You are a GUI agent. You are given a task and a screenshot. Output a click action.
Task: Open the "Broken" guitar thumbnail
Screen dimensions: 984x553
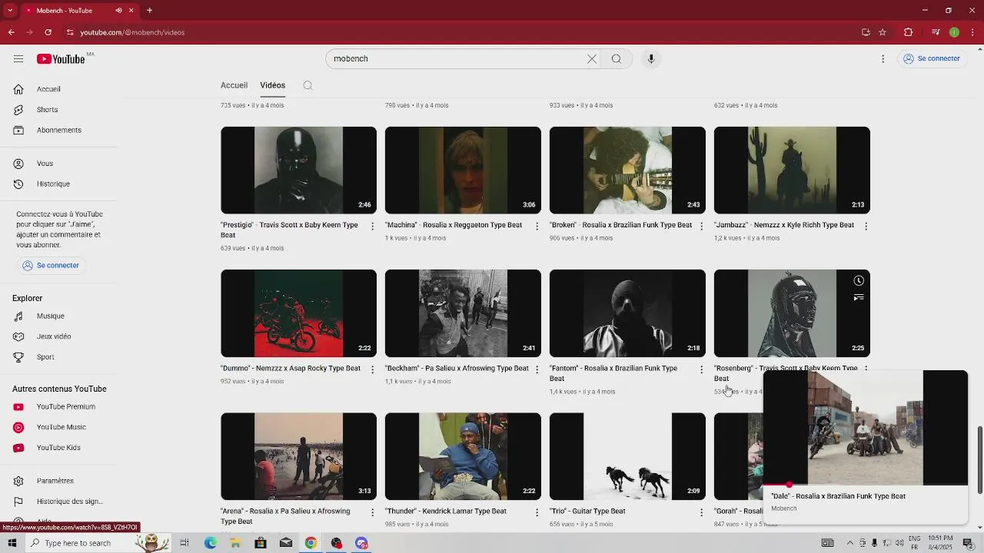pos(627,171)
